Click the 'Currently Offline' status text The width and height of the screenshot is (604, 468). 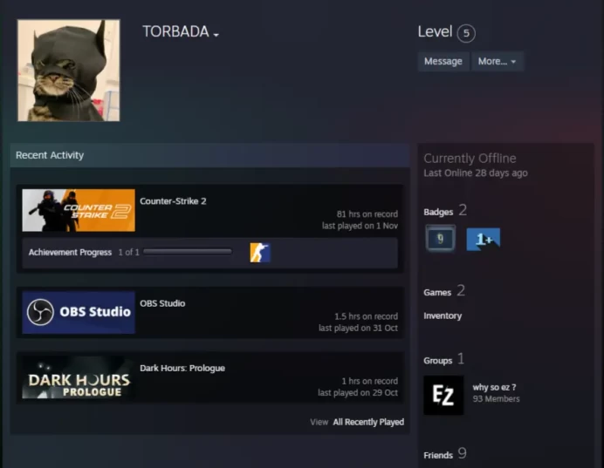[x=470, y=159]
